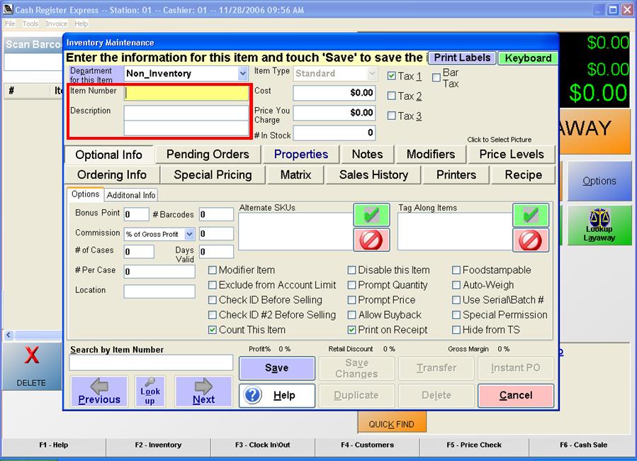The height and width of the screenshot is (461, 637).
Task: Click the Bonus Point input field
Action: (137, 214)
